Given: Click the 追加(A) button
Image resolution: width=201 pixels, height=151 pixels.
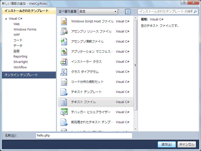Looking at the screenshot, I should pyautogui.click(x=166, y=145).
